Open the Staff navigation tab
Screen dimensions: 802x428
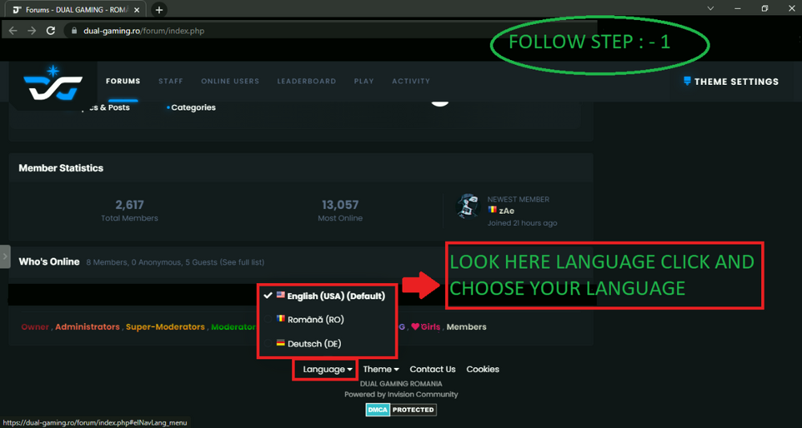coord(171,82)
